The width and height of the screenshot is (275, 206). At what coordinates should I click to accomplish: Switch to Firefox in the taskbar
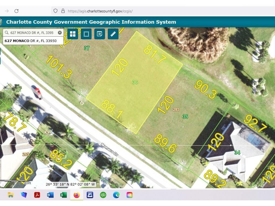point(76,195)
